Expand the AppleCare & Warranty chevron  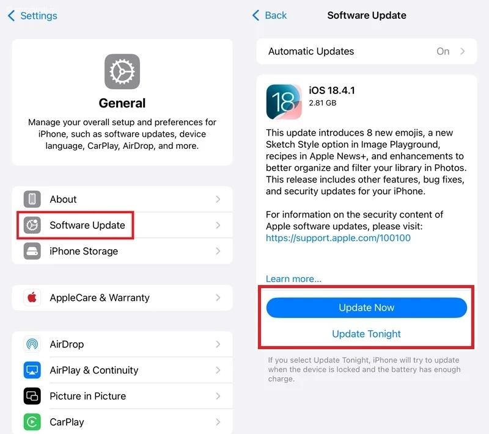218,298
